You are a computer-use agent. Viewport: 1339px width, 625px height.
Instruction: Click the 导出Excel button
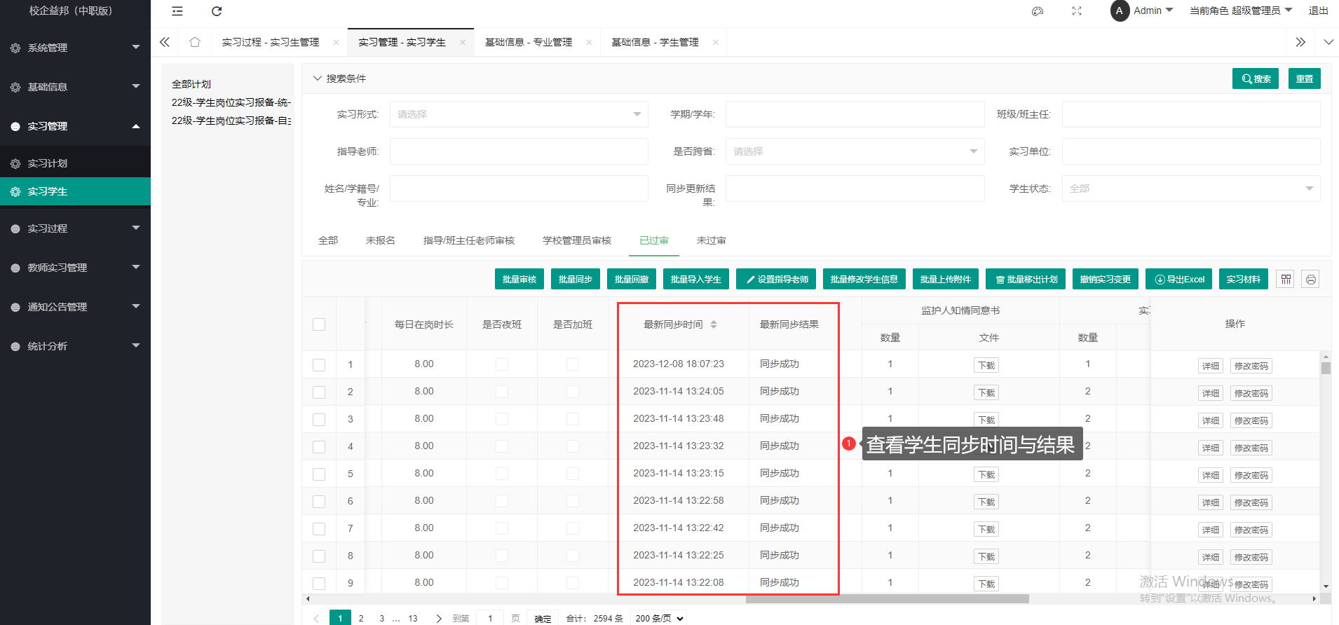(1180, 280)
